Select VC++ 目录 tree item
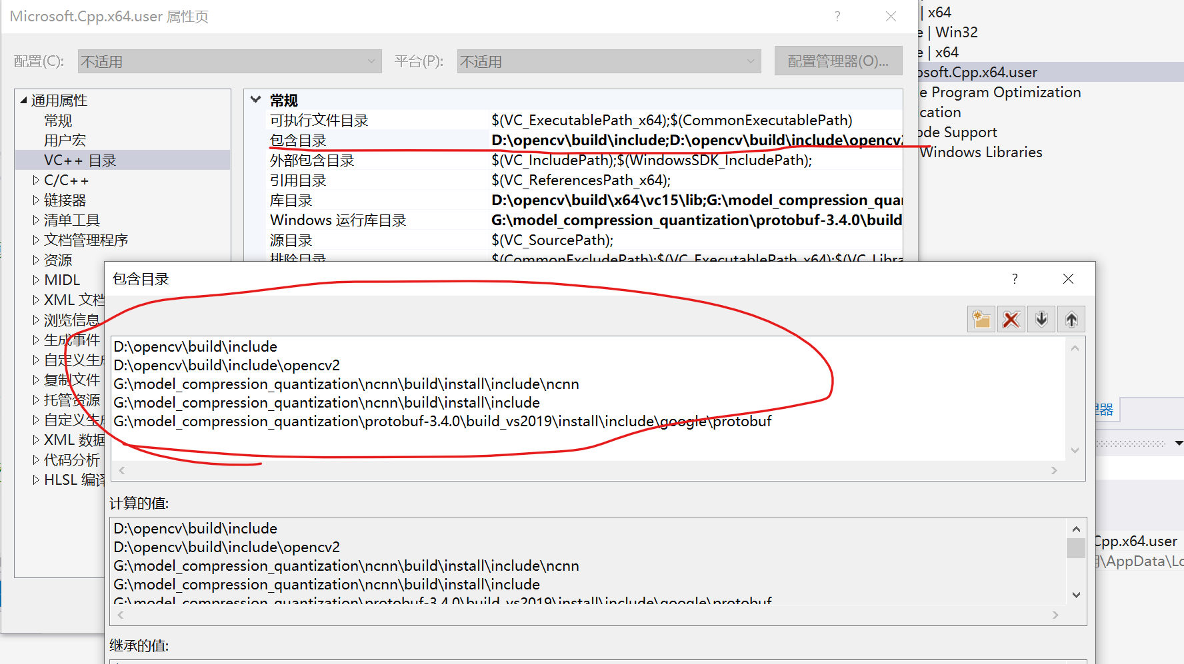 [x=80, y=161]
